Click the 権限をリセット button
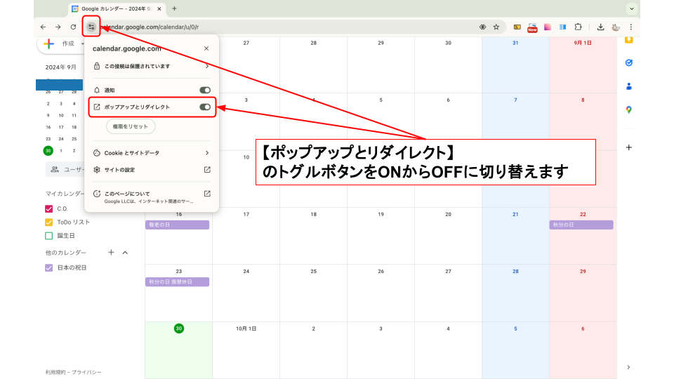Screen dimensions: 674x379 pyautogui.click(x=131, y=127)
